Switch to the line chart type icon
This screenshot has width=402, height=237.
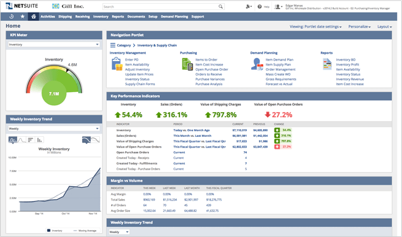pyautogui.click(x=22, y=140)
